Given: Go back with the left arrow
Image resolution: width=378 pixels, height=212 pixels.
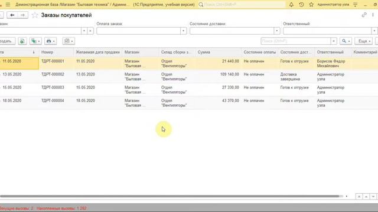Looking at the screenshot, I should 12,15.
